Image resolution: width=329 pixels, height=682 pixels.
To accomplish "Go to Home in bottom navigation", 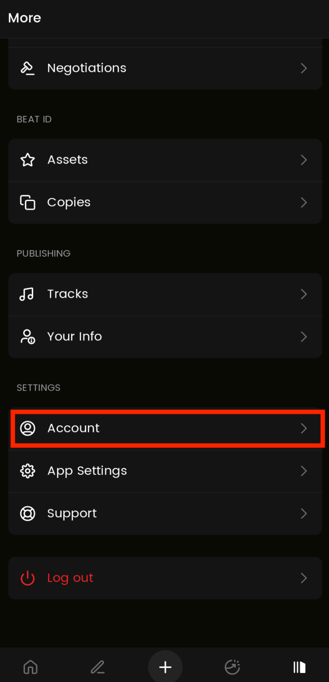I will coord(31,667).
